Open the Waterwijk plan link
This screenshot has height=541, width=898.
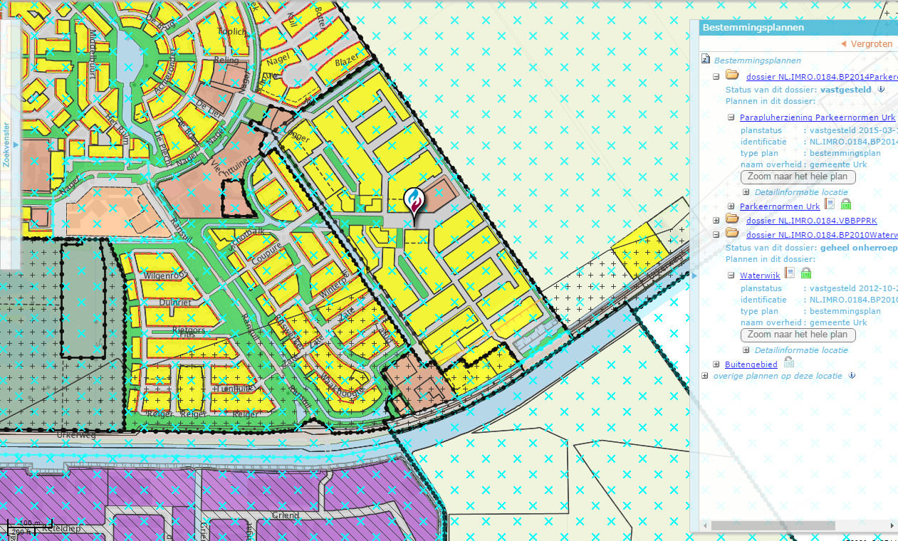(x=759, y=275)
